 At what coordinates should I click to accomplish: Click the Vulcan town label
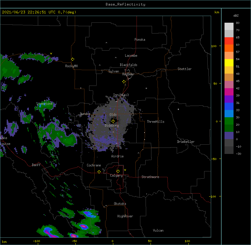coord(158,230)
